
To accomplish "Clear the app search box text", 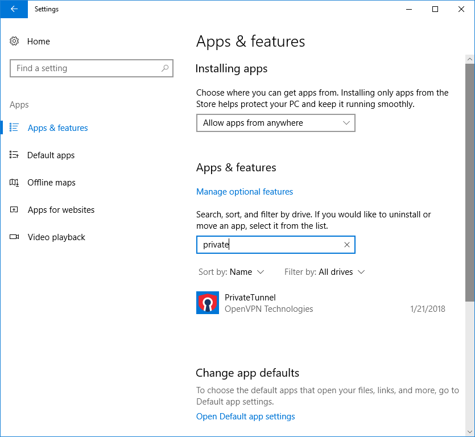I will [347, 245].
